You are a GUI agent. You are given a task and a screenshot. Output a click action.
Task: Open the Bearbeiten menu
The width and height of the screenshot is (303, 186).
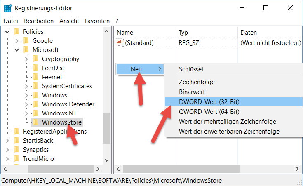click(39, 21)
